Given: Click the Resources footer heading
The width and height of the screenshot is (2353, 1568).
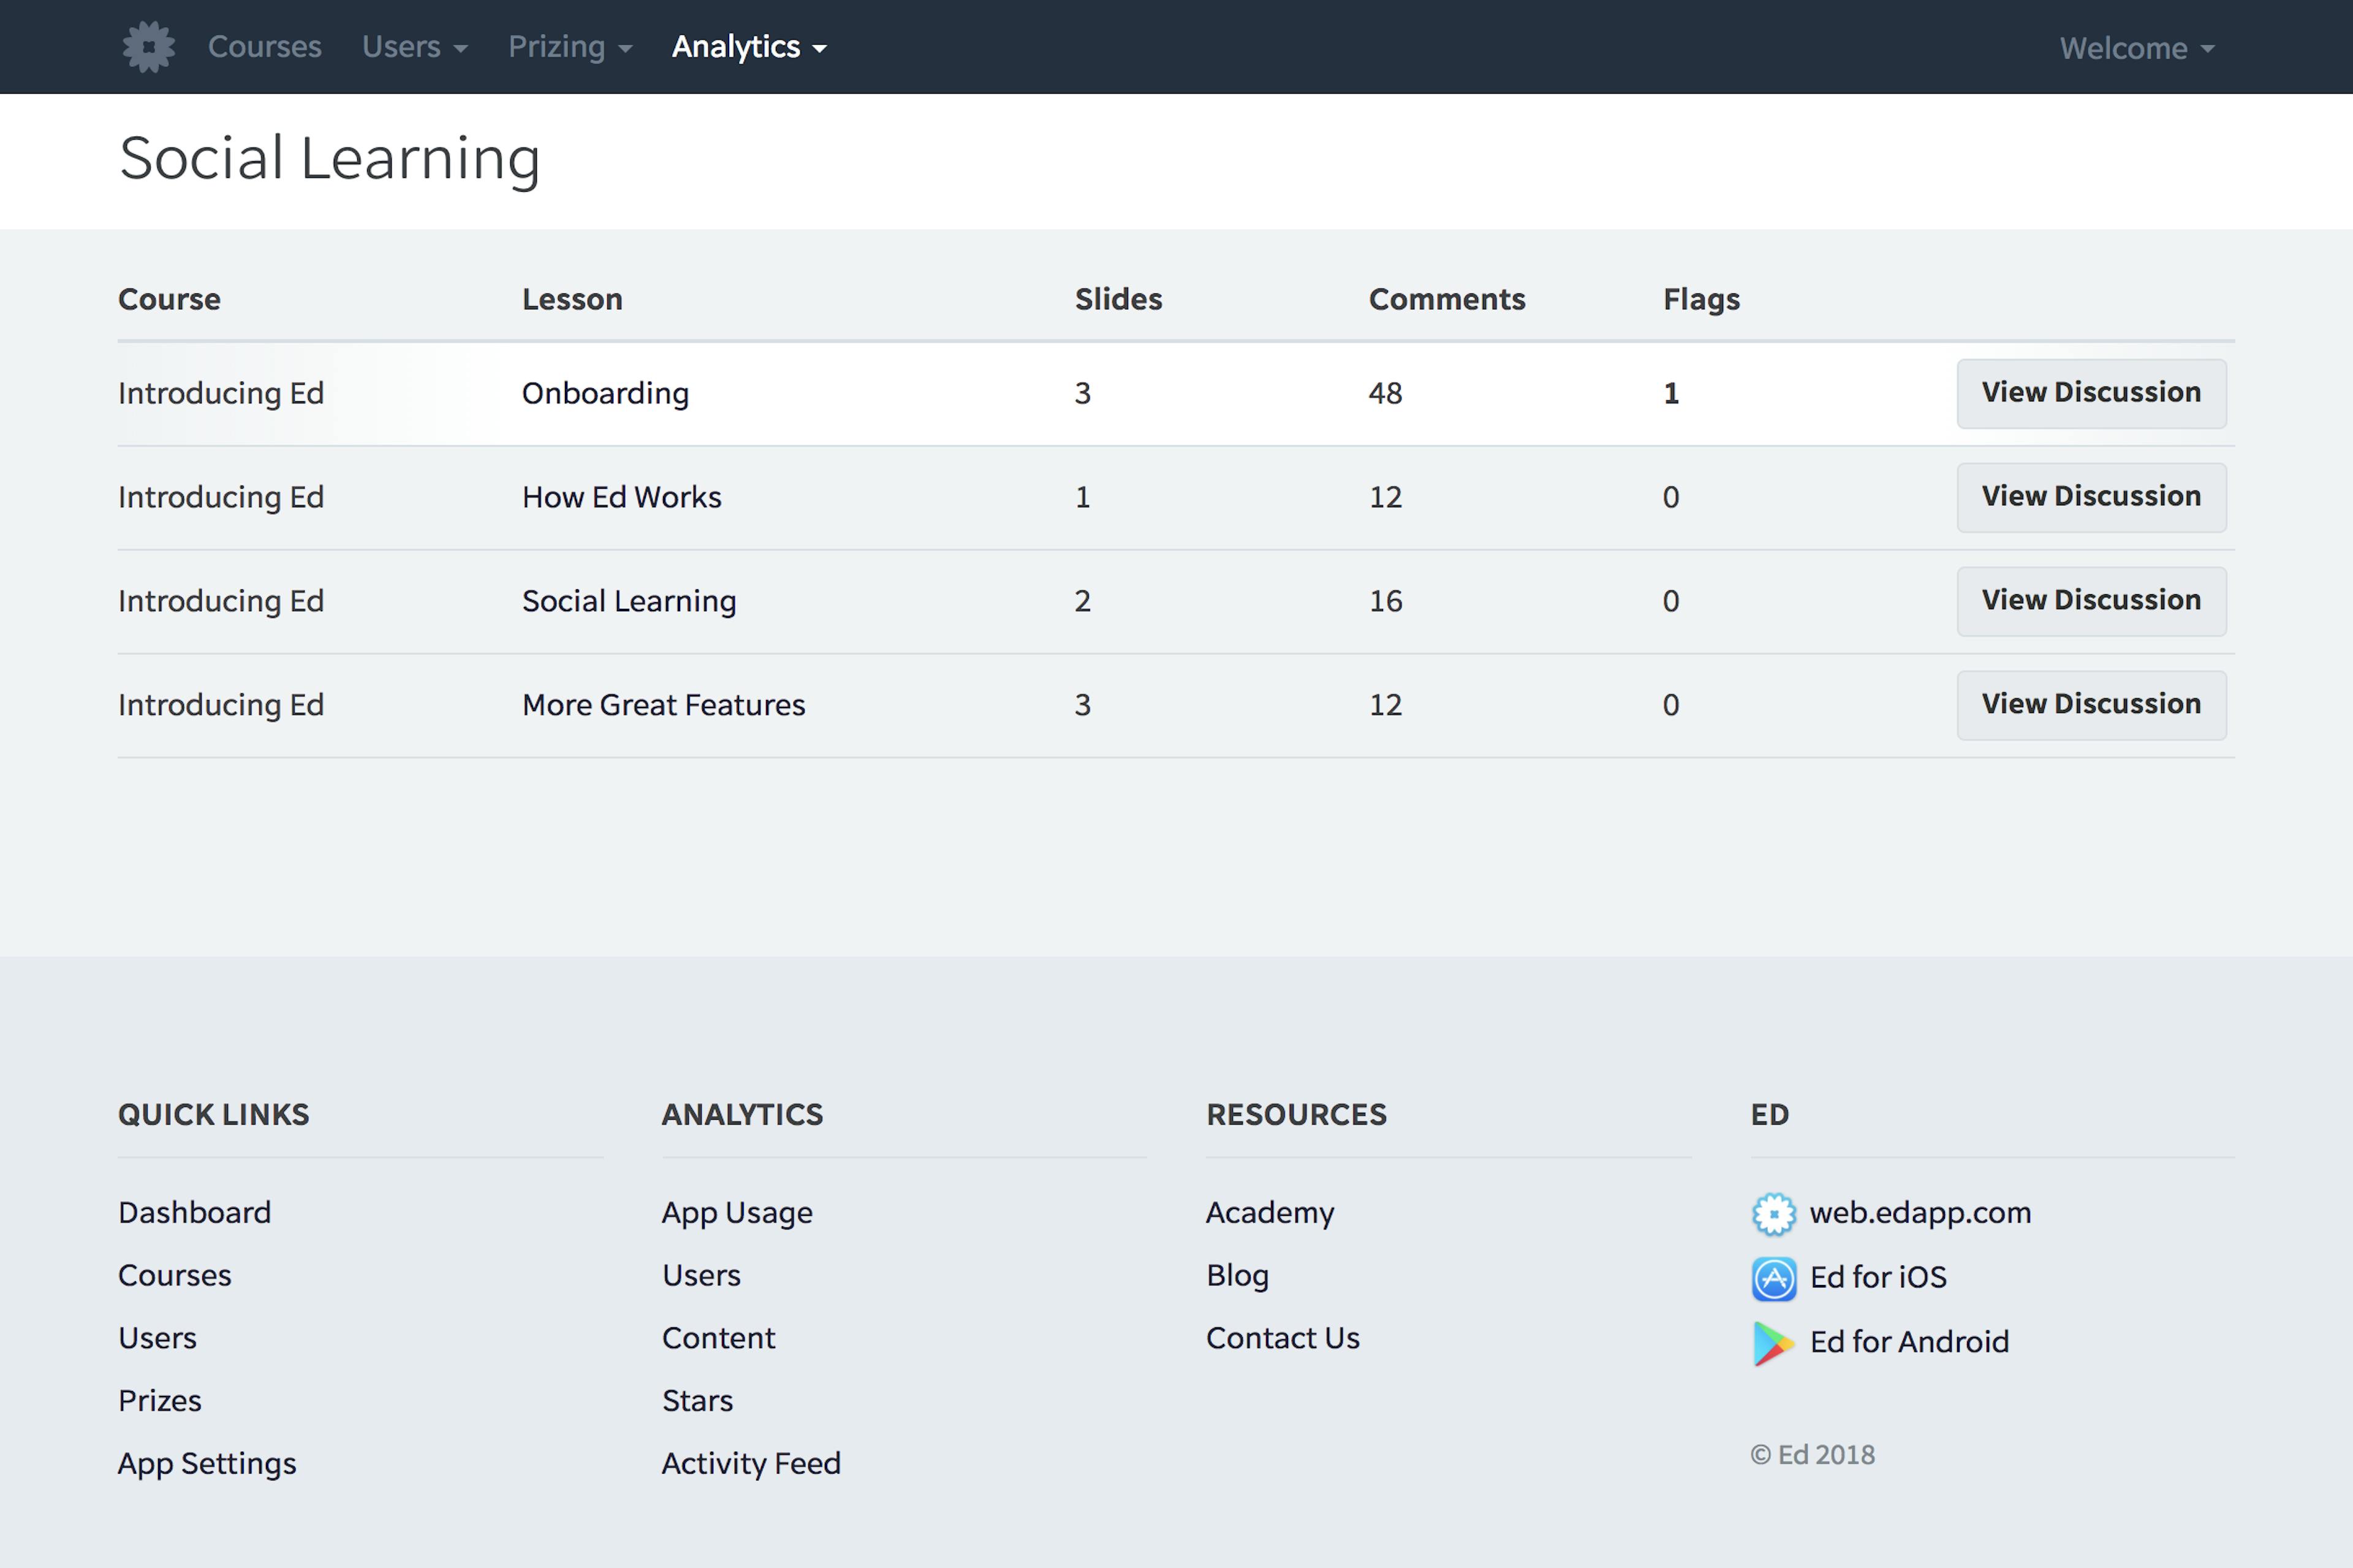Looking at the screenshot, I should 1297,1115.
